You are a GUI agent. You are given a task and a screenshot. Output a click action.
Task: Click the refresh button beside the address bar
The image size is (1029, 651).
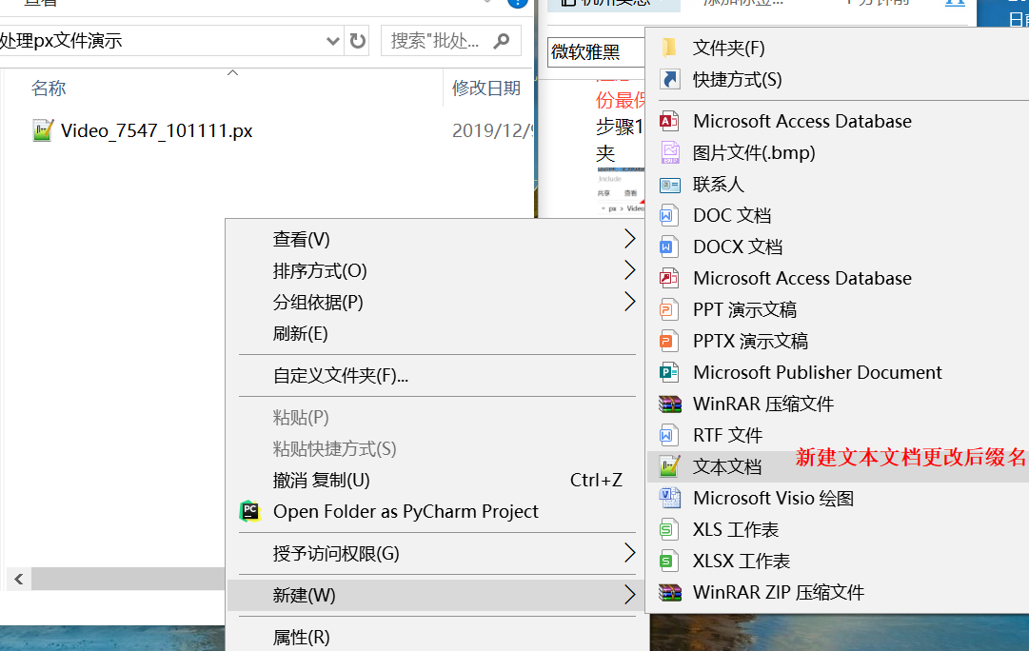point(355,41)
